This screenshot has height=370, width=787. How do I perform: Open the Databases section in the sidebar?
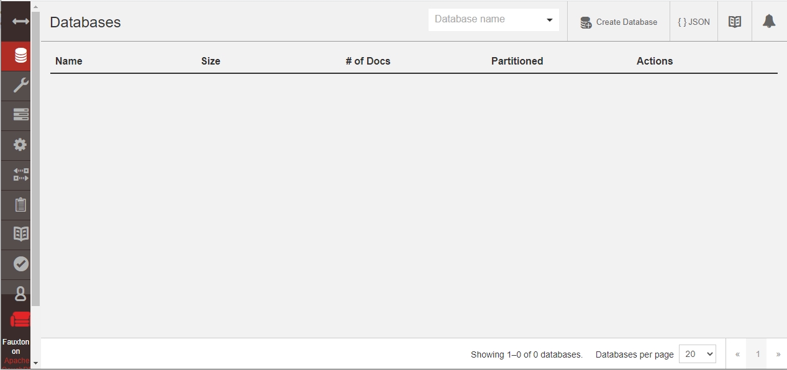tap(20, 56)
